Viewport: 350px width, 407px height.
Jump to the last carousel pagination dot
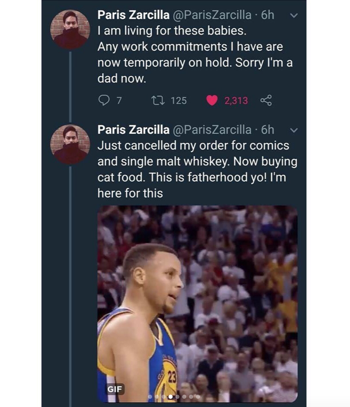point(198,397)
